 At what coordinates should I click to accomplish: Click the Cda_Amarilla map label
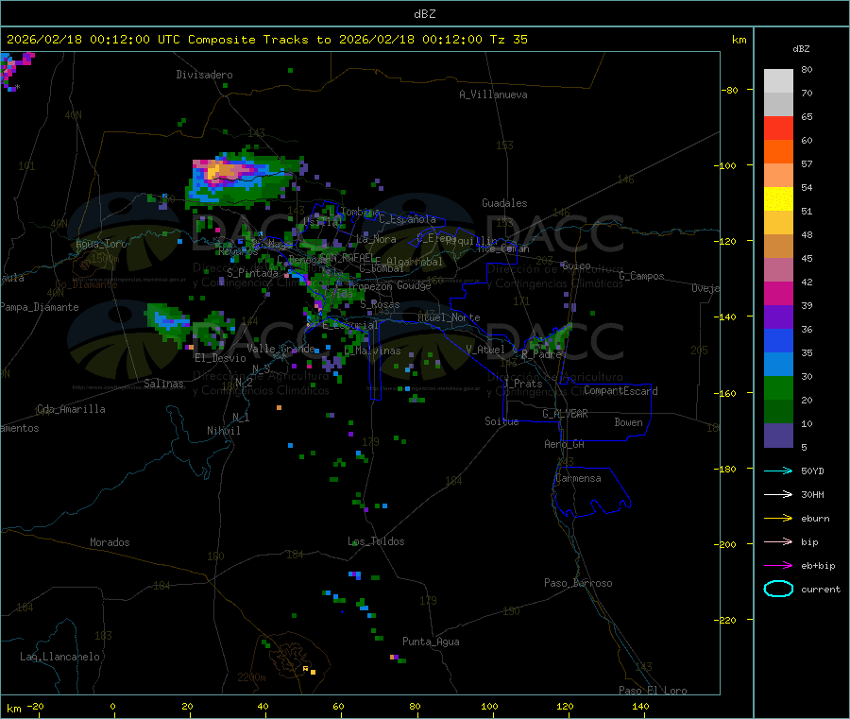tap(71, 409)
